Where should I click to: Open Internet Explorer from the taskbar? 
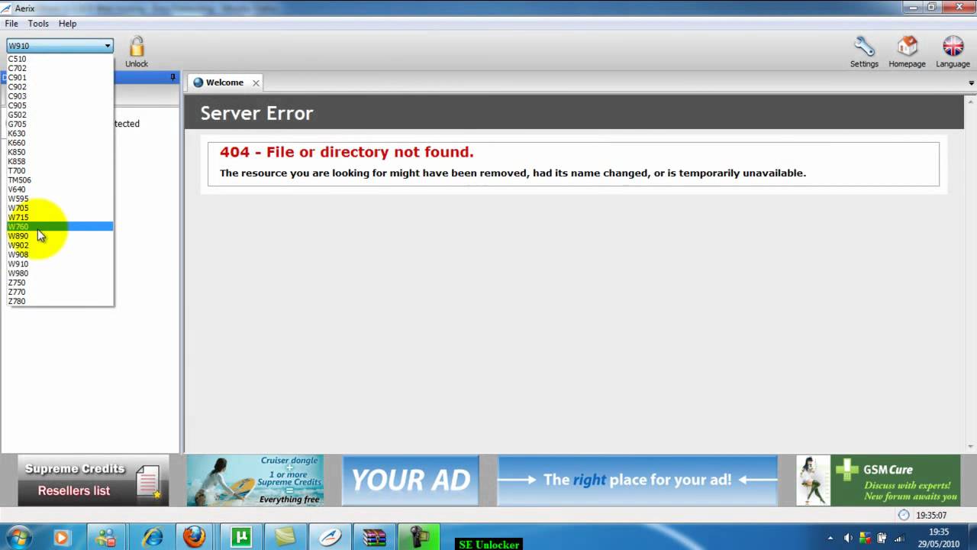tap(152, 537)
